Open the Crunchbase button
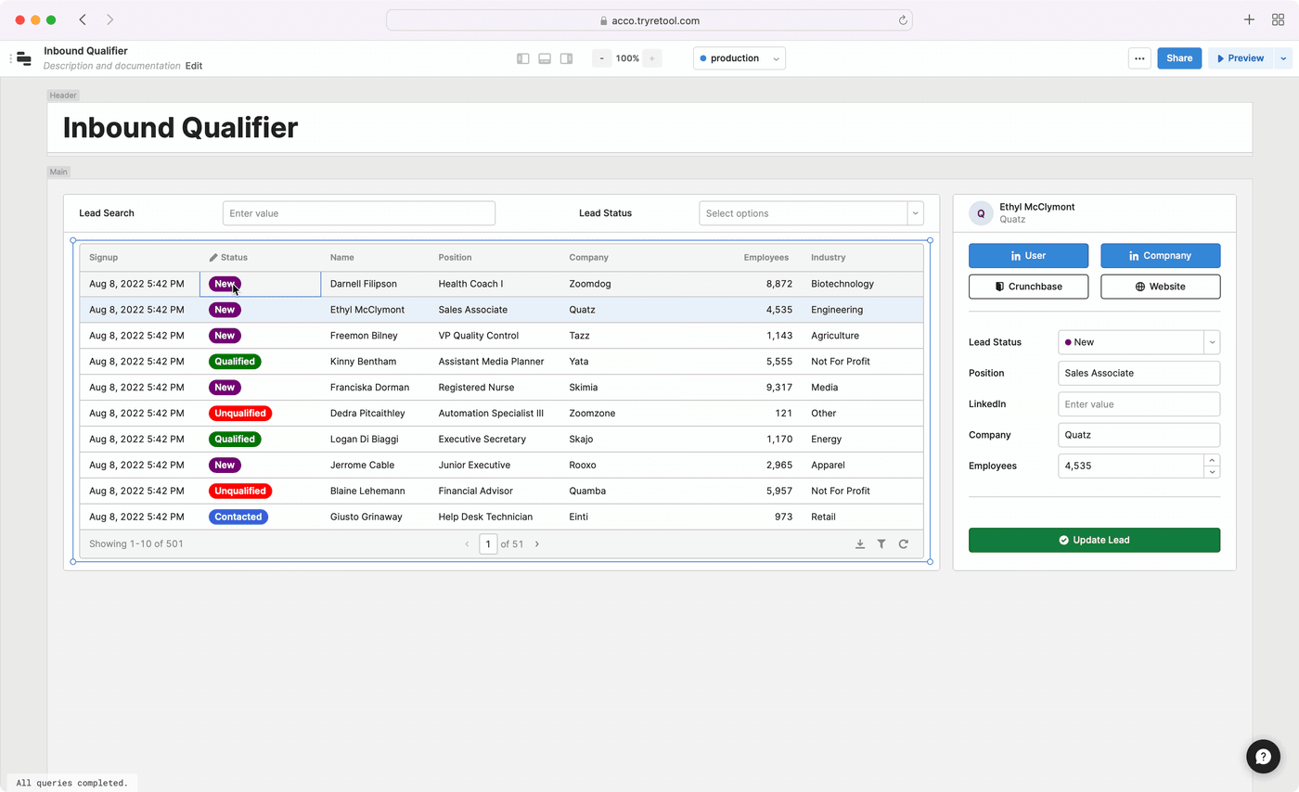 pyautogui.click(x=1028, y=287)
